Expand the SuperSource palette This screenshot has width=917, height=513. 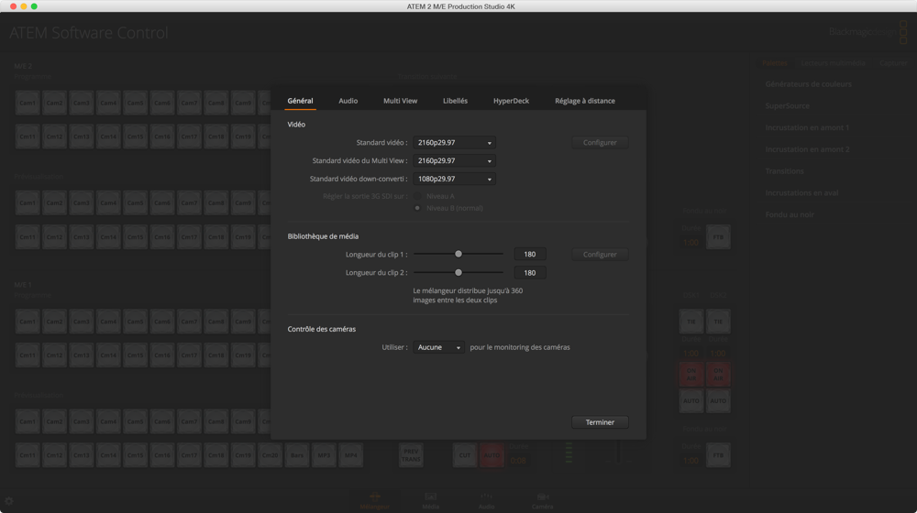point(787,105)
